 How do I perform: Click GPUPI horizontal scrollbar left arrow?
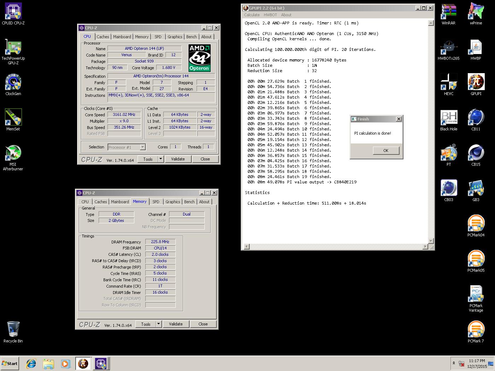(247, 246)
